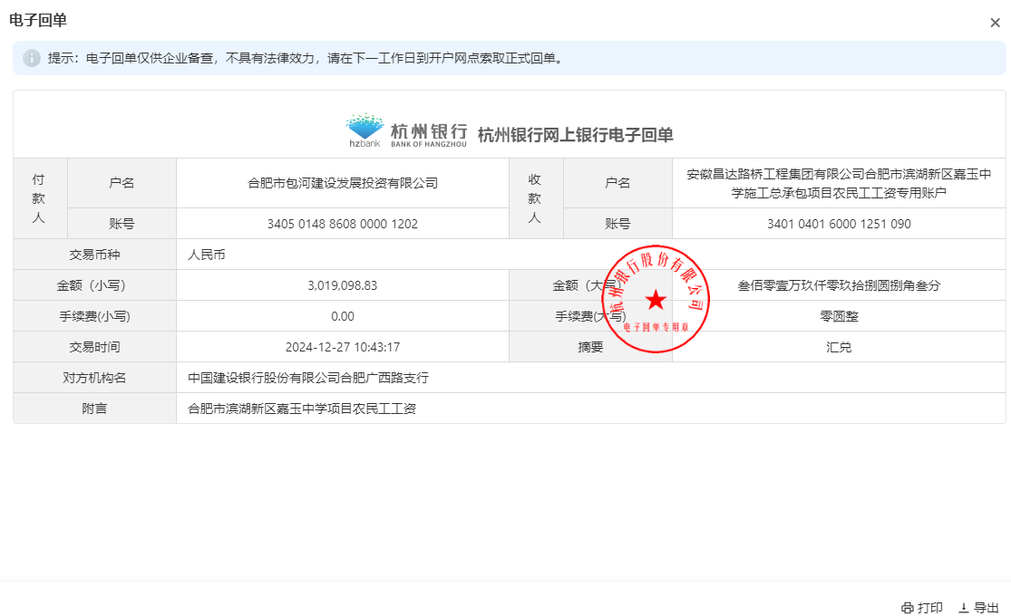Select payer account number 3405 0148 8608 0000 1202

[x=343, y=224]
